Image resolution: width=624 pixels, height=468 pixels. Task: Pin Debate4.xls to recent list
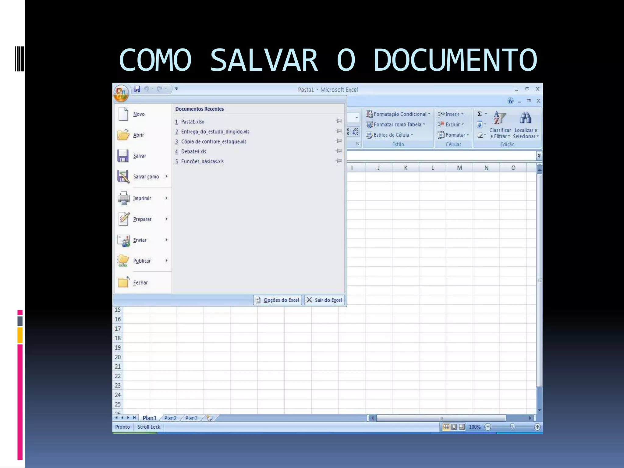click(x=339, y=151)
